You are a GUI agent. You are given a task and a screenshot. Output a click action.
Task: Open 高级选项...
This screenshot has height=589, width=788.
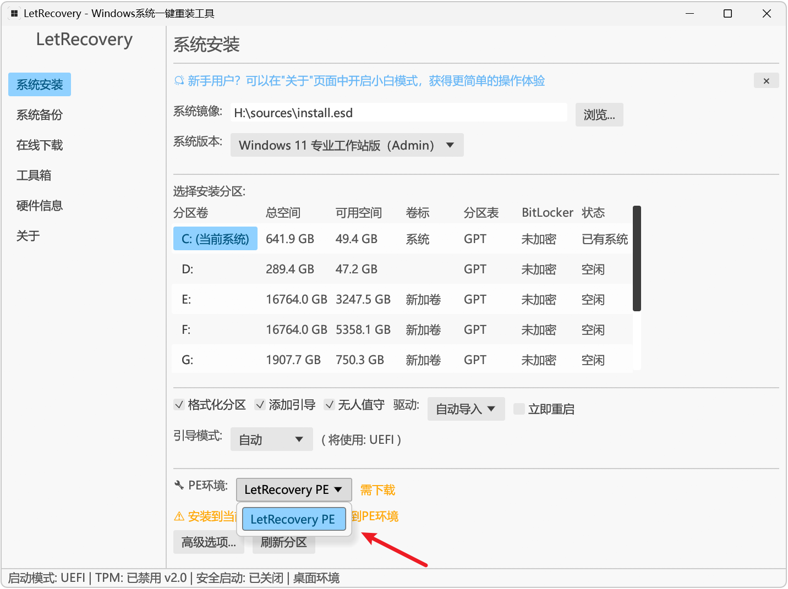[209, 542]
